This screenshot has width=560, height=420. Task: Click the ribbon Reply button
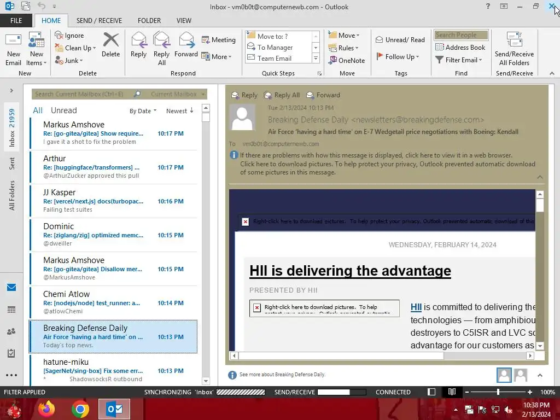point(138,45)
